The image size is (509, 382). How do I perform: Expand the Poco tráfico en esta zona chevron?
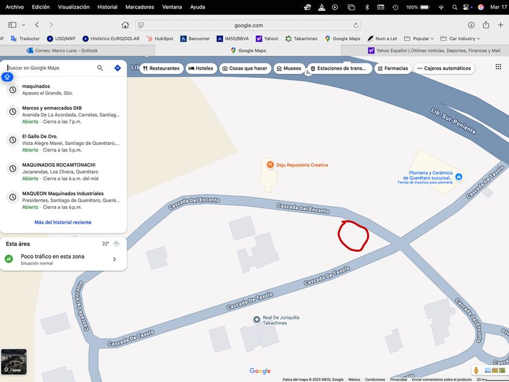point(115,260)
